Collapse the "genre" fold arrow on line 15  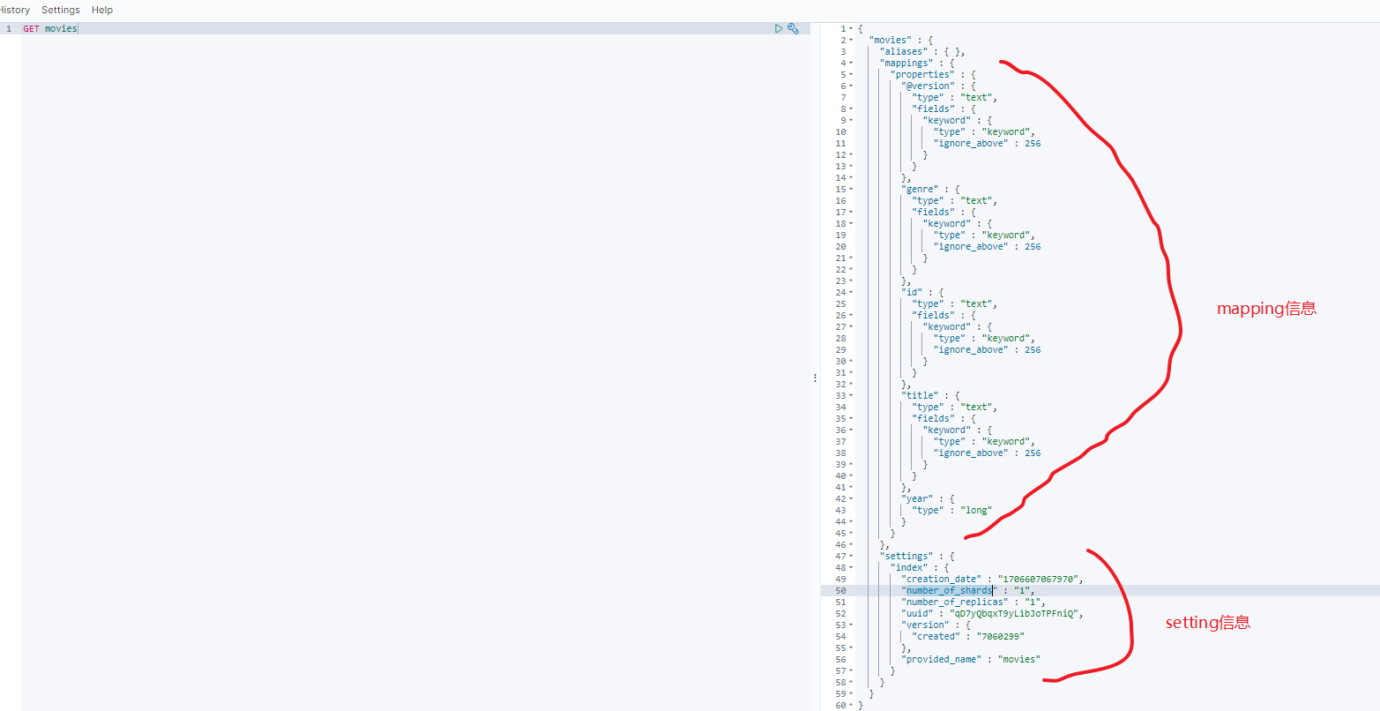click(851, 189)
